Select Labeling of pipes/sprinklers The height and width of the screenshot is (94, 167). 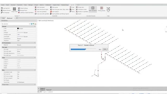(26, 13)
